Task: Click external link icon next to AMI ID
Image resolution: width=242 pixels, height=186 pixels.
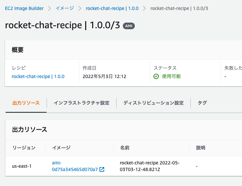Action: pos(102,169)
